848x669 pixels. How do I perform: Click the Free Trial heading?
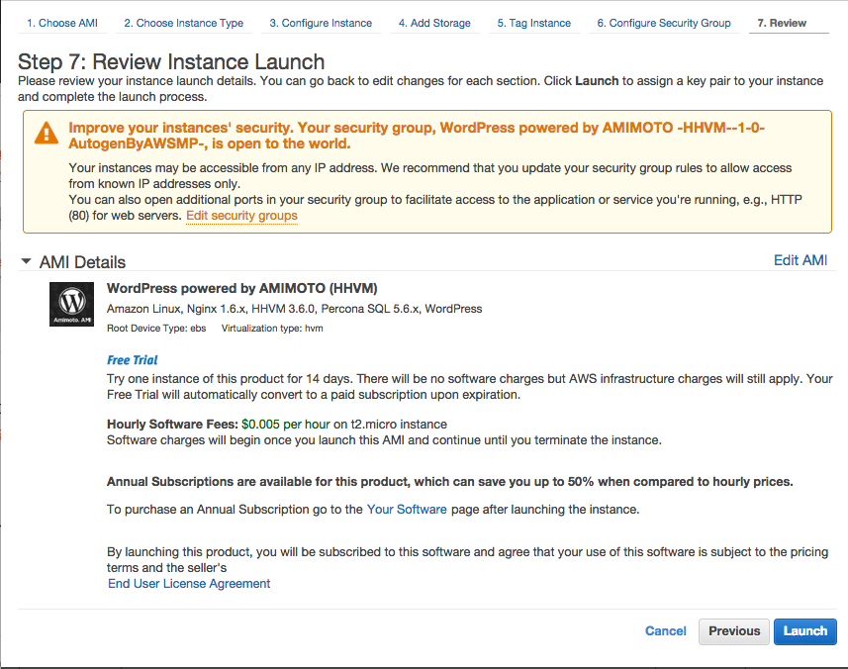[x=132, y=360]
